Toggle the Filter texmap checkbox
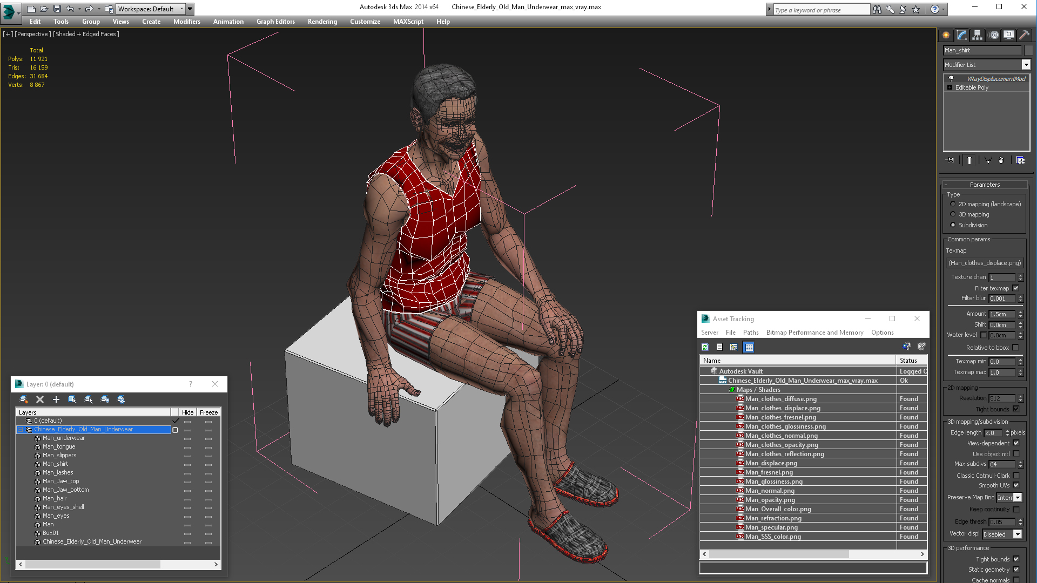 pyautogui.click(x=1015, y=288)
